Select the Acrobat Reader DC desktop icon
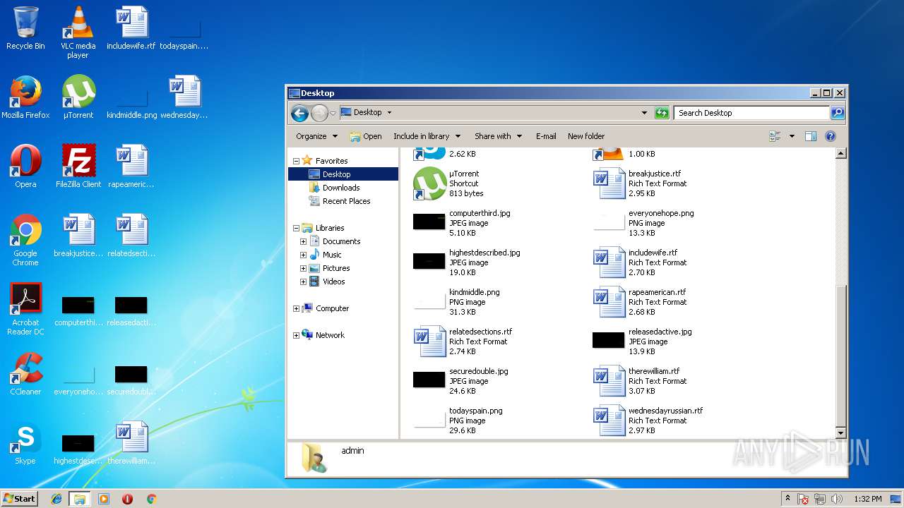 [25, 309]
